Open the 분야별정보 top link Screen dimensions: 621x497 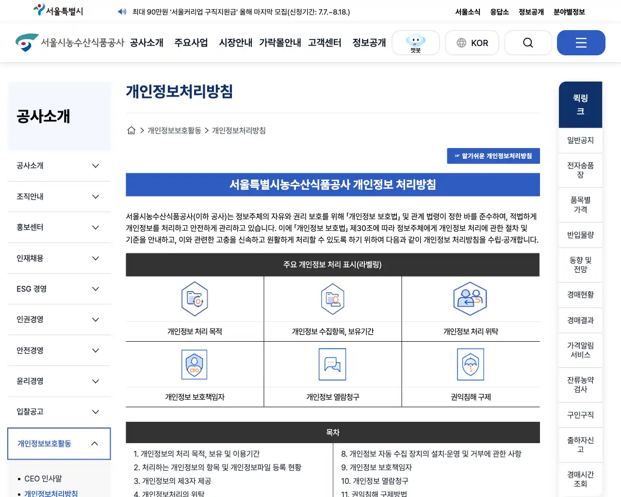(x=569, y=12)
